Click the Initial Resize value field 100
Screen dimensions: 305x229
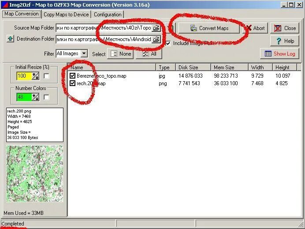24,76
